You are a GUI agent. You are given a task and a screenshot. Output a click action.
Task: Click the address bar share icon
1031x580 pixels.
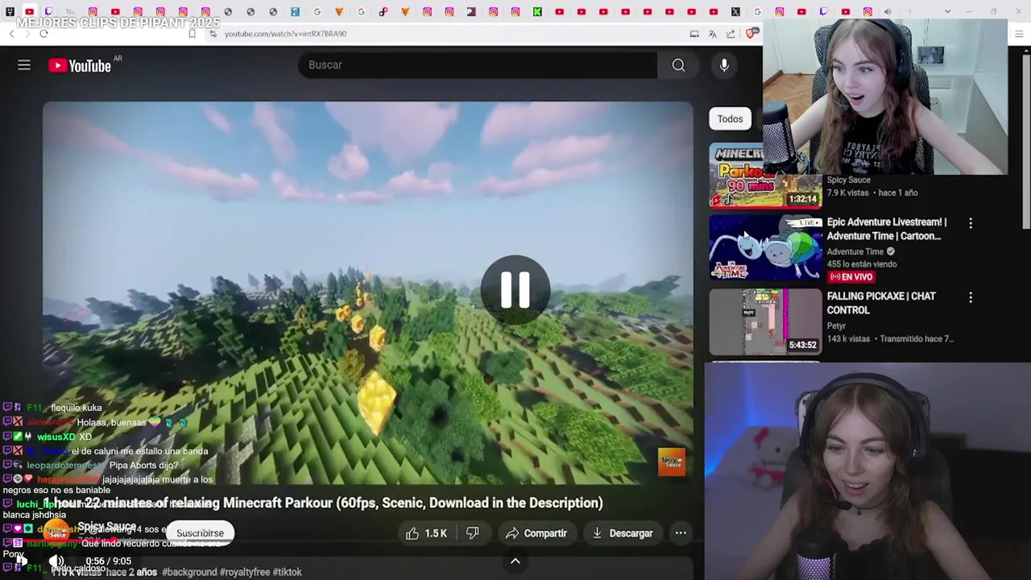(x=731, y=34)
